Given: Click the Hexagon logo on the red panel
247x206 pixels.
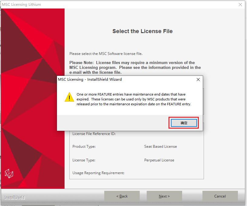Looking at the screenshot, I should (x=9, y=174).
